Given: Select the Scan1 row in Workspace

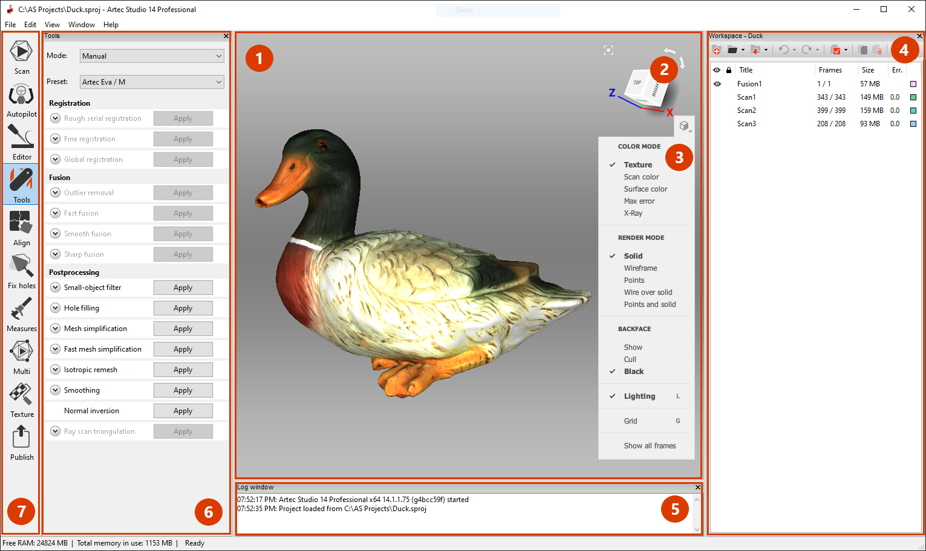Looking at the screenshot, I should [x=746, y=97].
